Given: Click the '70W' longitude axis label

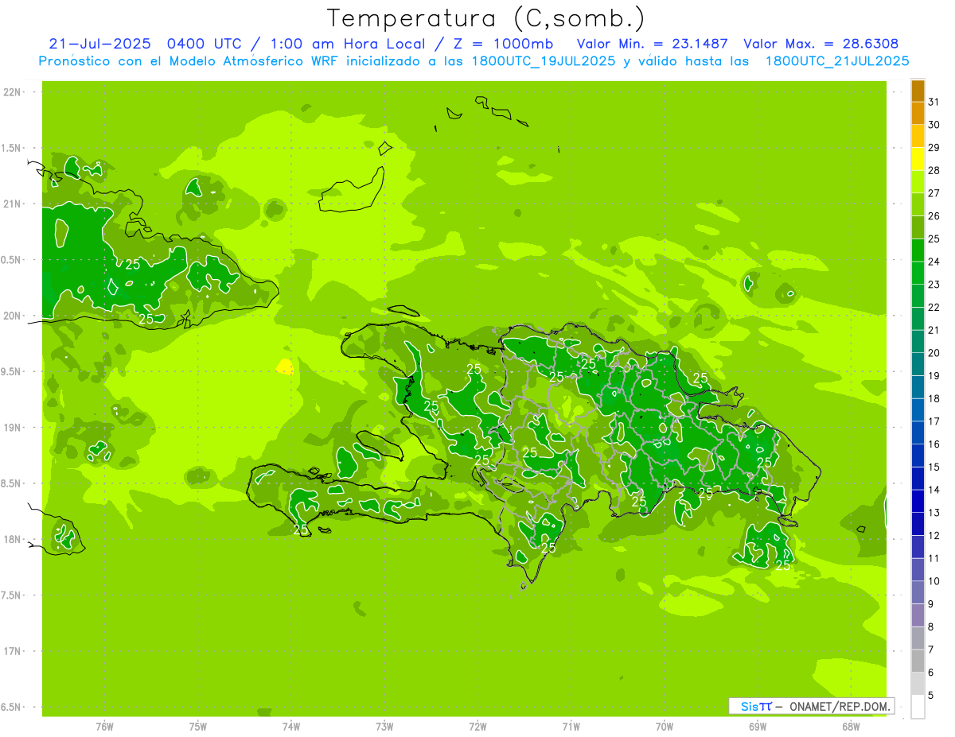Looking at the screenshot, I should (665, 726).
